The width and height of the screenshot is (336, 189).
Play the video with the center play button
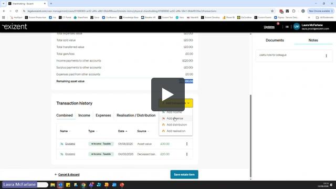point(168,94)
